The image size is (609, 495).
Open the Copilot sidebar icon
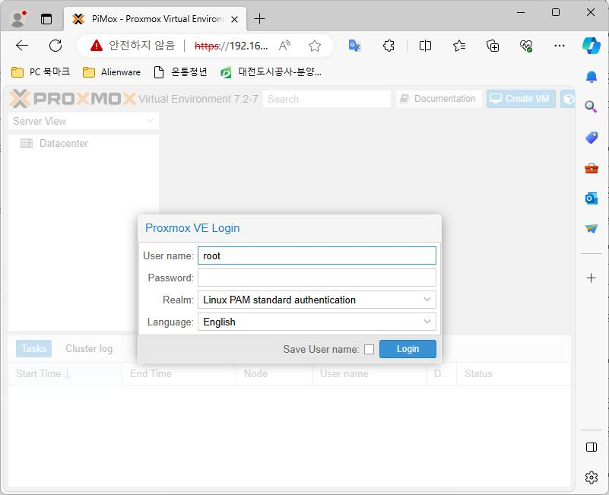click(592, 46)
